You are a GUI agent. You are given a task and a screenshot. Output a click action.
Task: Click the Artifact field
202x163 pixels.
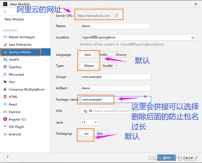pyautogui.click(x=115, y=88)
